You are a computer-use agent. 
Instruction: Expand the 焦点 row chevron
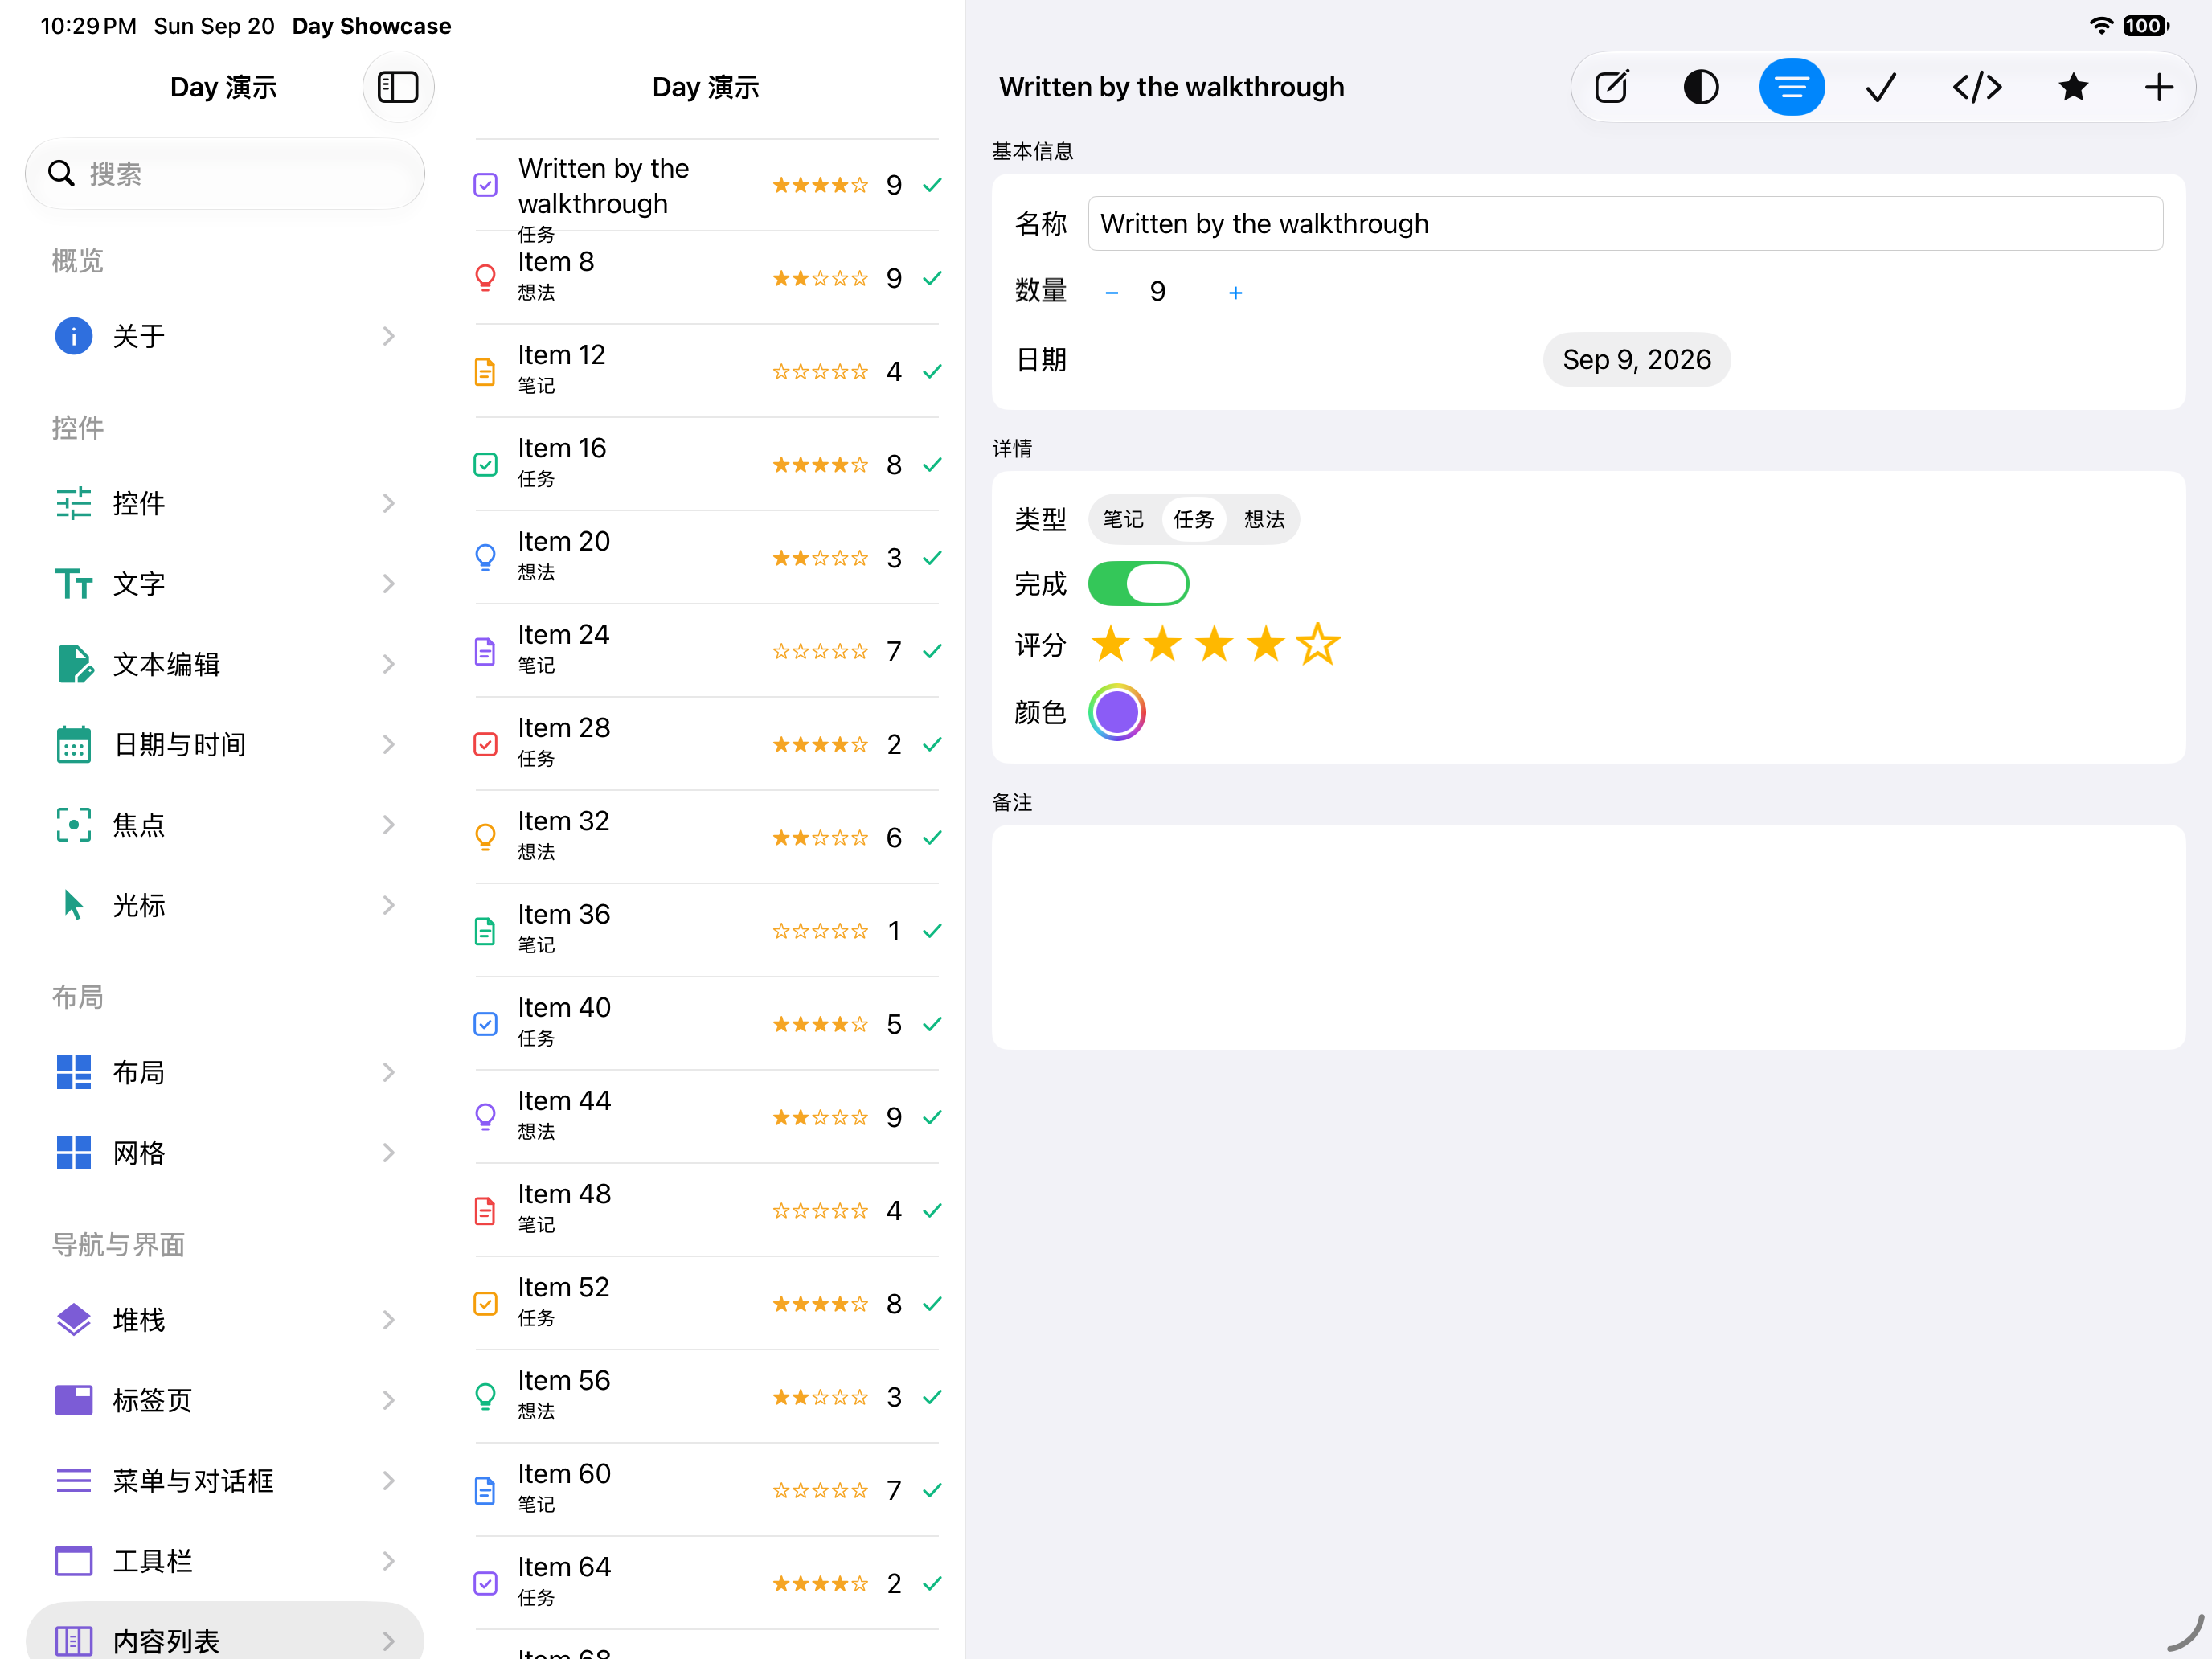tap(388, 824)
